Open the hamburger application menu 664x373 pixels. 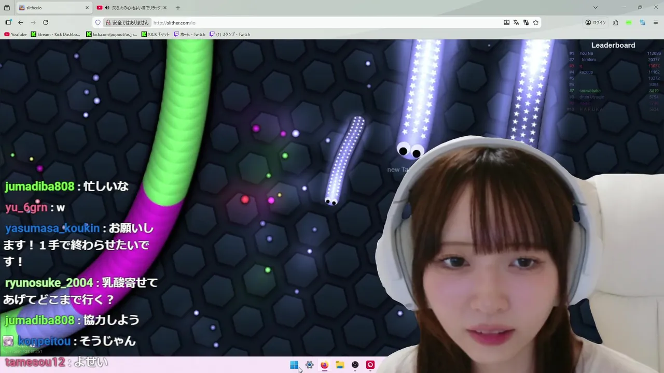(x=656, y=22)
